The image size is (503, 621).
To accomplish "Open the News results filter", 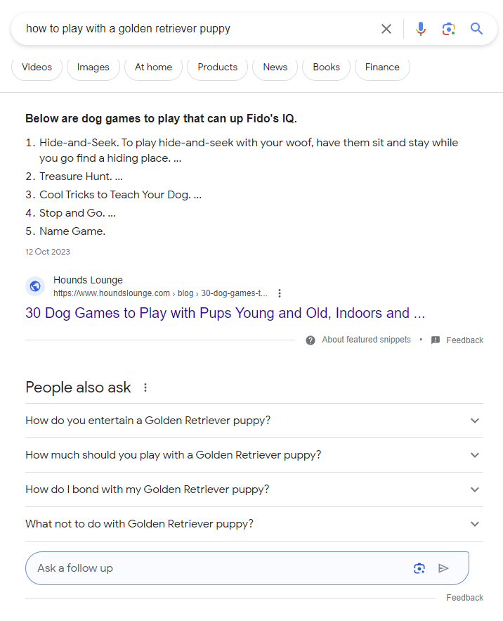I will point(275,67).
